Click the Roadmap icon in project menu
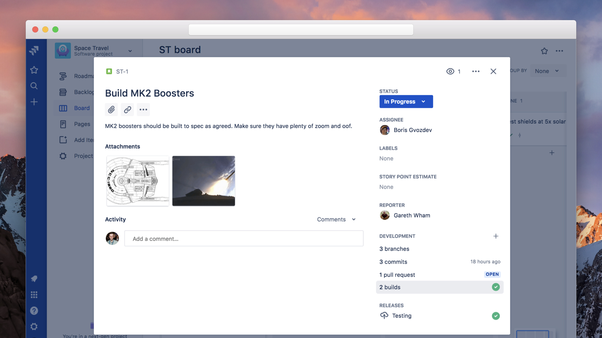Image resolution: width=602 pixels, height=338 pixels. point(63,76)
